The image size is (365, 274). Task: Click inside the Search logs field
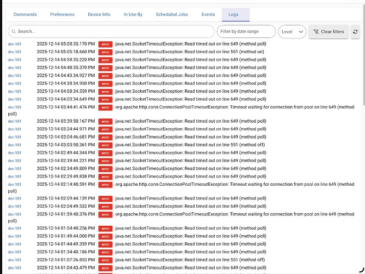pyautogui.click(x=112, y=32)
